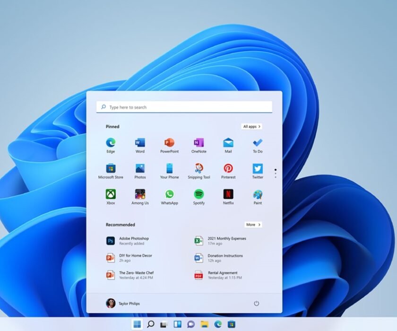Open WhatsApp from pinned apps
The image size is (397, 331).
[x=169, y=194]
